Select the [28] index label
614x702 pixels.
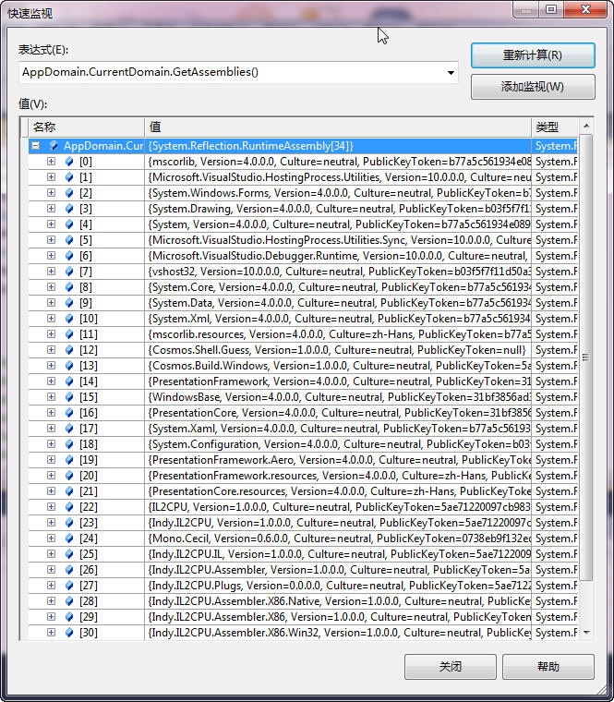tap(88, 601)
